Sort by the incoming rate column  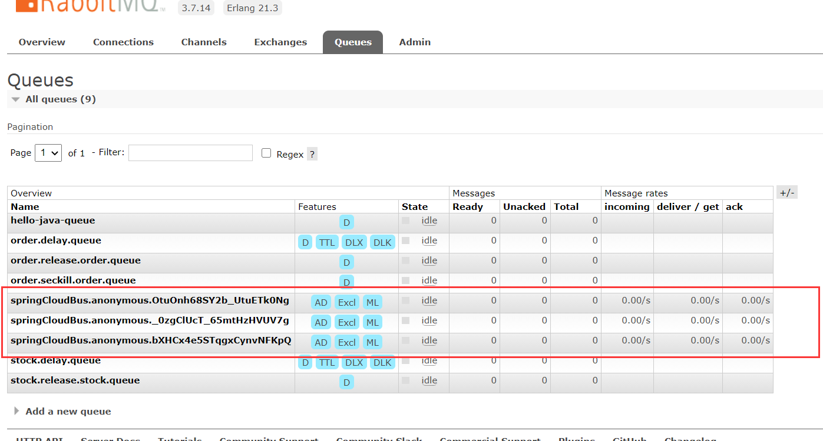tap(627, 206)
